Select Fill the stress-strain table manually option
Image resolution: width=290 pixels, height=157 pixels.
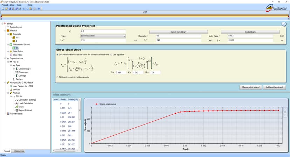click(57, 77)
